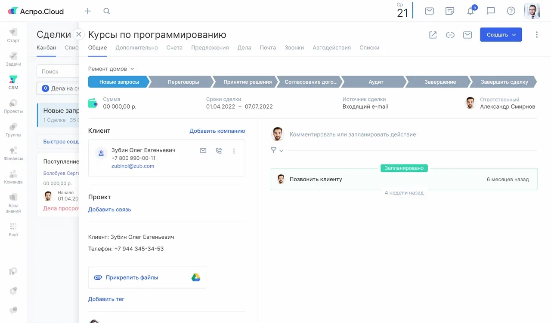Open Финансы section in sidebar
This screenshot has height=323, width=551.
coord(13,153)
